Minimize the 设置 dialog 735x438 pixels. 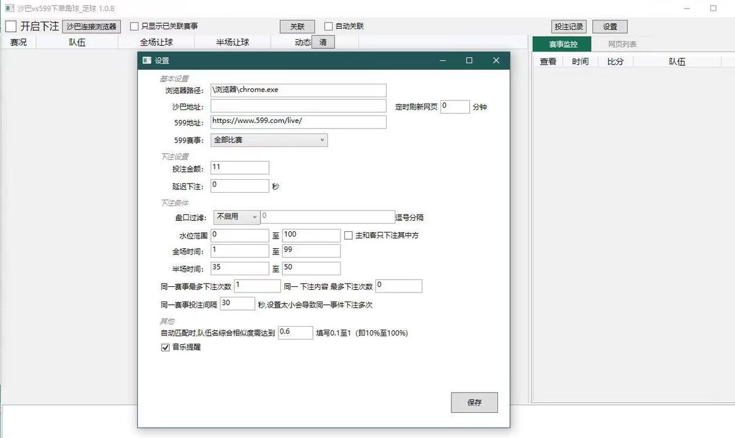(442, 61)
